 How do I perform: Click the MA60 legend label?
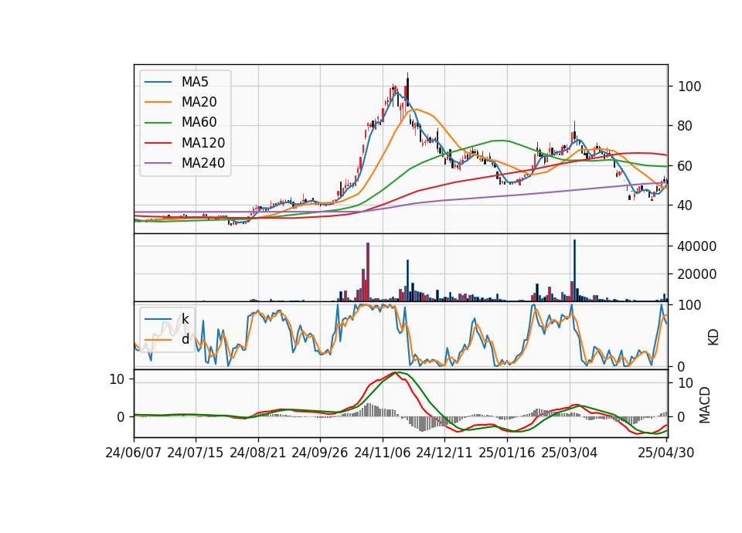coord(199,123)
